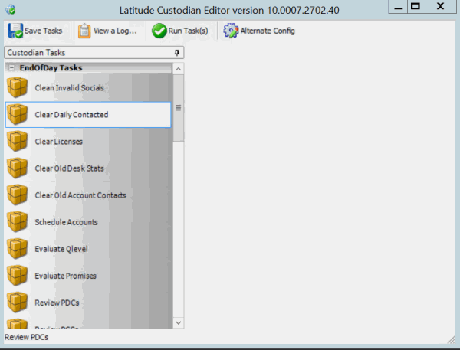Select the Evaluate Qlevel task text
Screen dimensions: 460x350
61,249
